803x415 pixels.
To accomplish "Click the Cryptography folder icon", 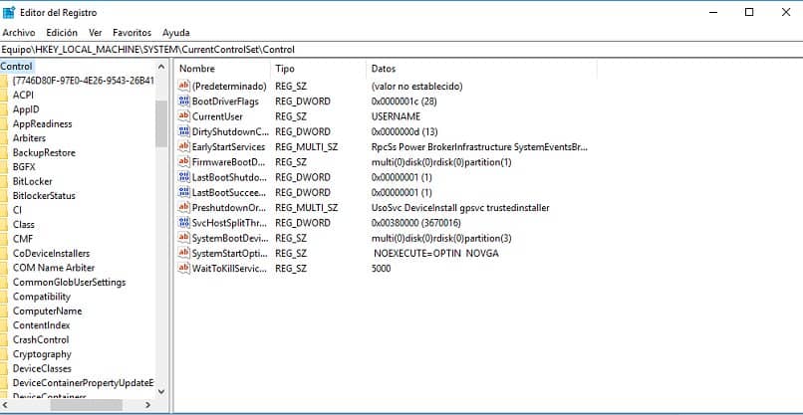I will [4, 354].
